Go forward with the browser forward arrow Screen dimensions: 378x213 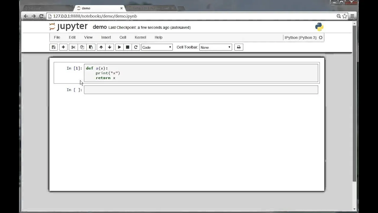pyautogui.click(x=33, y=16)
